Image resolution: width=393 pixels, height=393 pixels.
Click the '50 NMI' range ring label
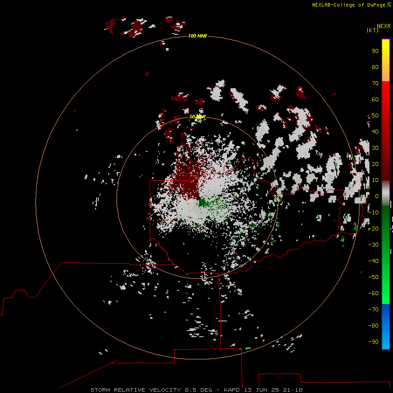coord(197,117)
